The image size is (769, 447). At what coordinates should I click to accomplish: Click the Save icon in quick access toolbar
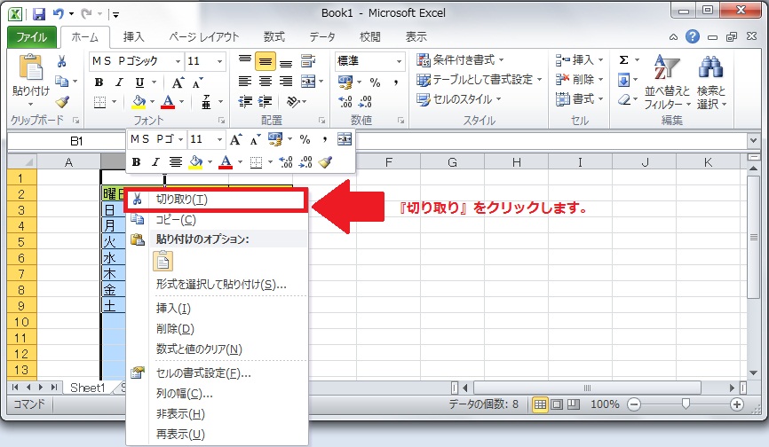coord(39,13)
